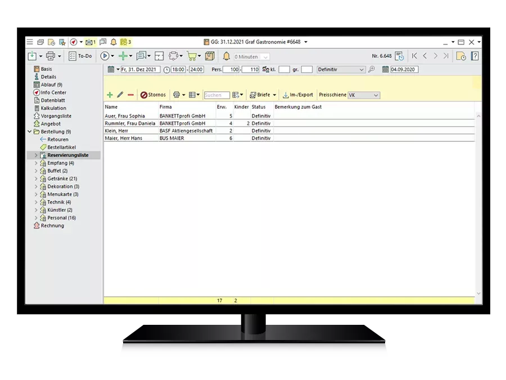This screenshot has height=380, width=506.
Task: Select Rechnung in the navigation tree
Action: [x=52, y=226]
